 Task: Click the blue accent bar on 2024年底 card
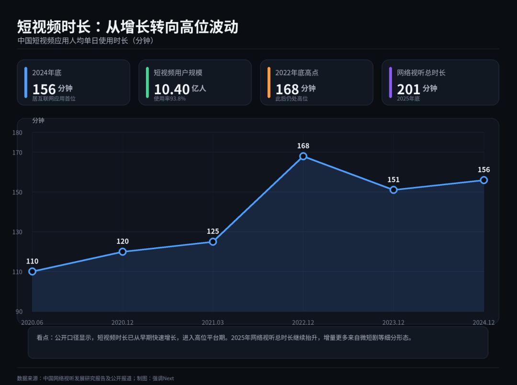click(26, 82)
